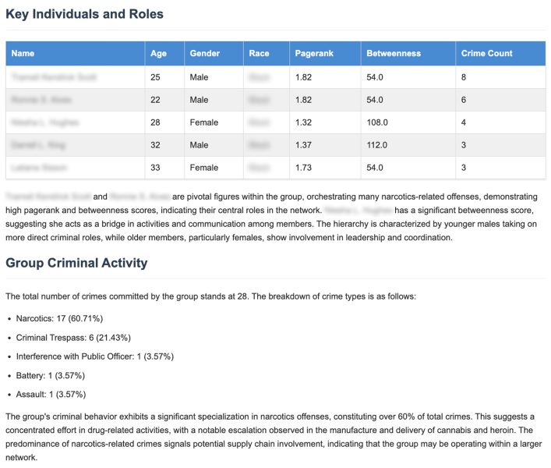This screenshot has height=468, width=551.
Task: Select age cell 22
Action: [x=155, y=100]
